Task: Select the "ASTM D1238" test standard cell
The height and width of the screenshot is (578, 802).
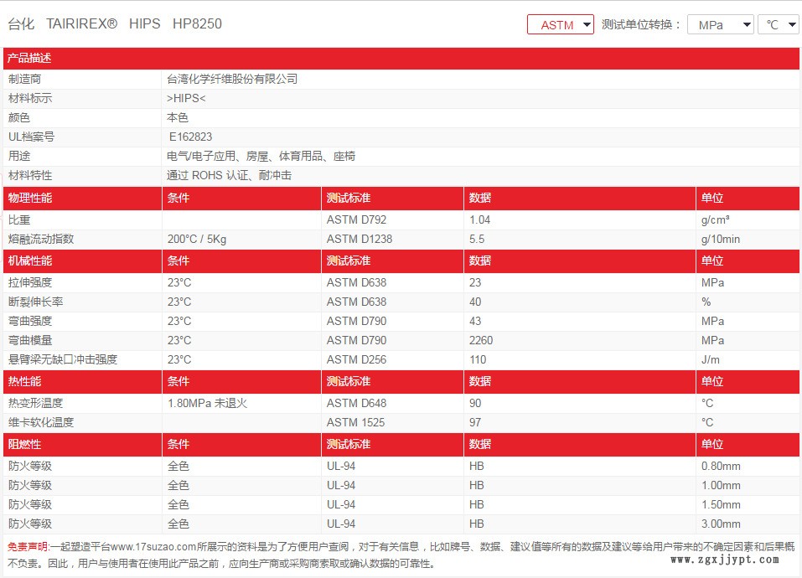Action: point(360,239)
